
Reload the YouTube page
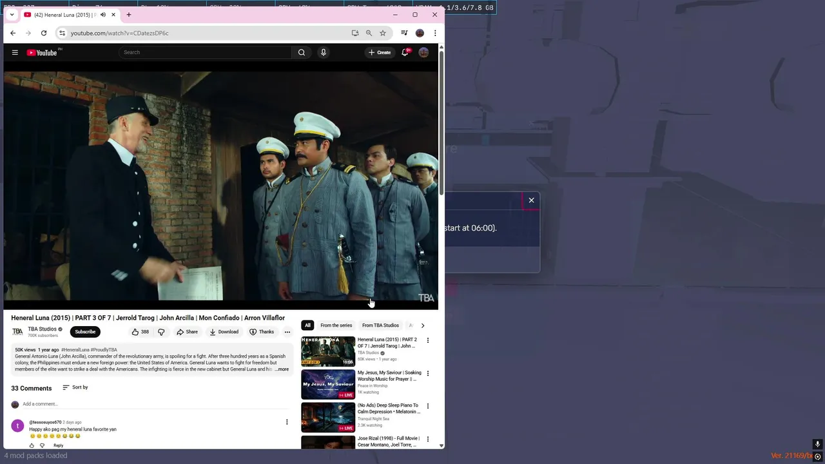pyautogui.click(x=44, y=33)
